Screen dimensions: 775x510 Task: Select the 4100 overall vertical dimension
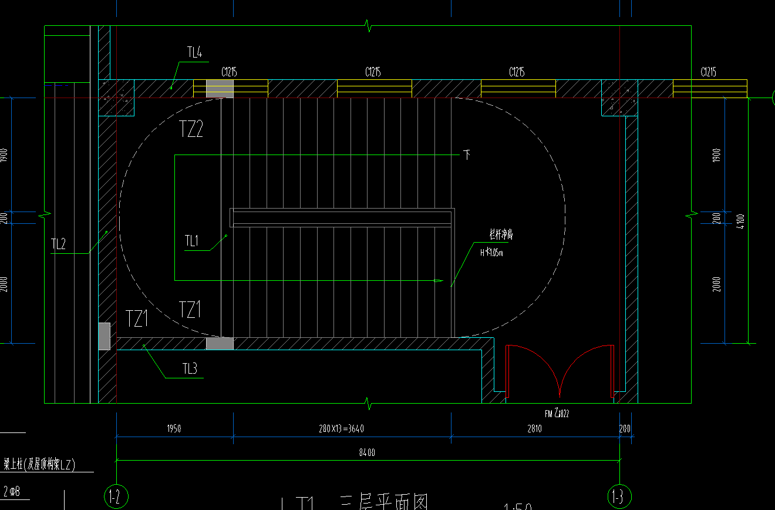741,220
